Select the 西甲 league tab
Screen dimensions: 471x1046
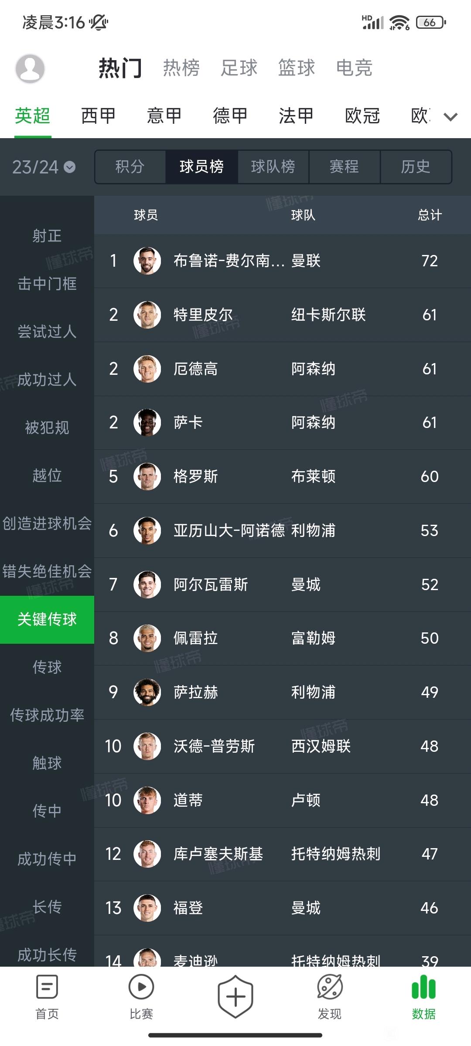[x=99, y=116]
